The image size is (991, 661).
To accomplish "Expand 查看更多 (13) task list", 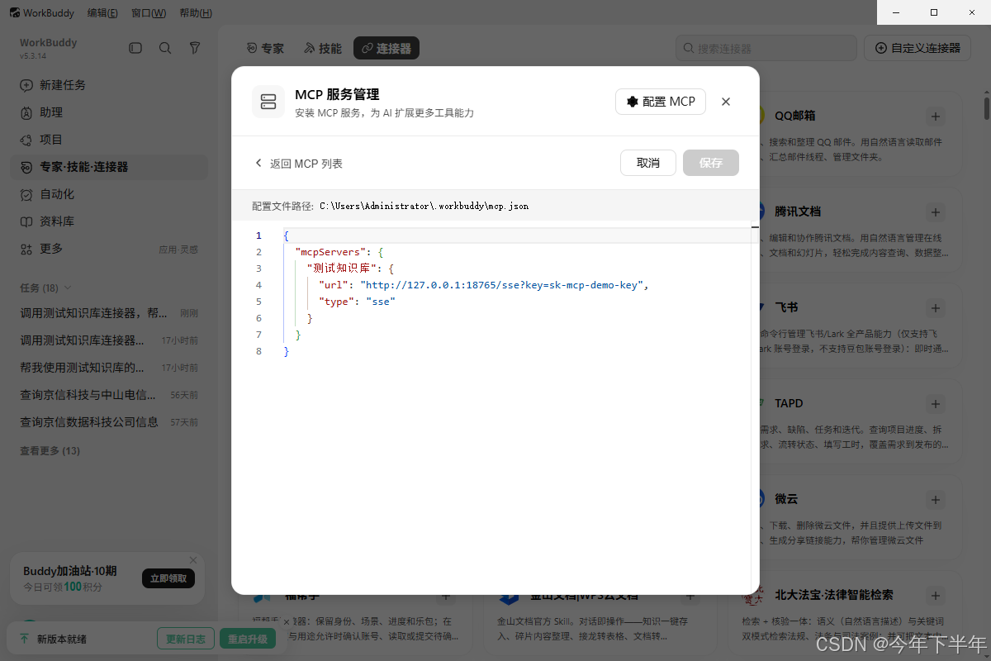I will click(50, 451).
